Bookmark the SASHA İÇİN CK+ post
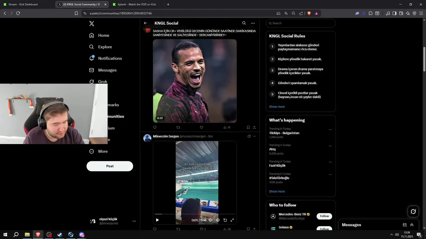This screenshot has width=426, height=239. tap(248, 127)
